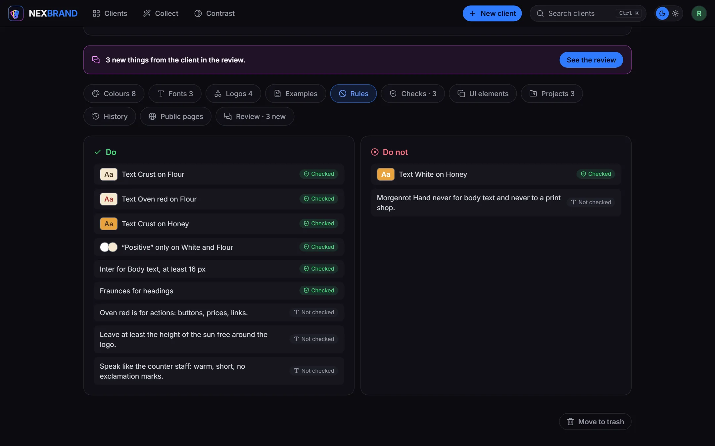715x446 pixels.
Task: Click See the review button
Action: 591,60
